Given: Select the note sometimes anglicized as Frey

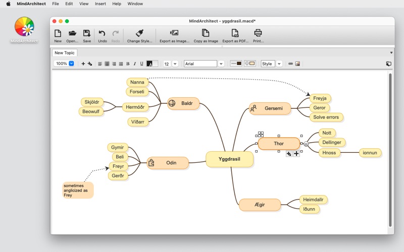Looking at the screenshot, I should tap(78, 191).
